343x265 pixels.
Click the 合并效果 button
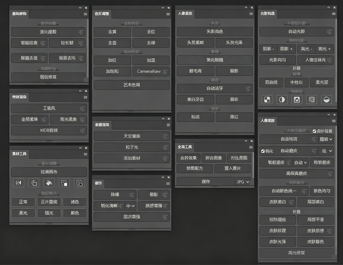click(x=188, y=158)
